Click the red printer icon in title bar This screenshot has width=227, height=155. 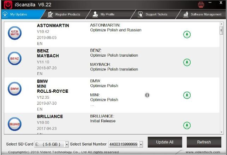(201, 5)
